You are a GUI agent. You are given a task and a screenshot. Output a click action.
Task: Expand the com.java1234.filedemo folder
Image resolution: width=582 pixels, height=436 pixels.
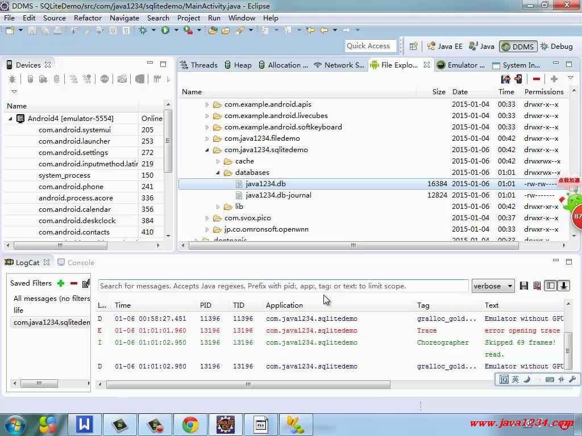point(207,139)
